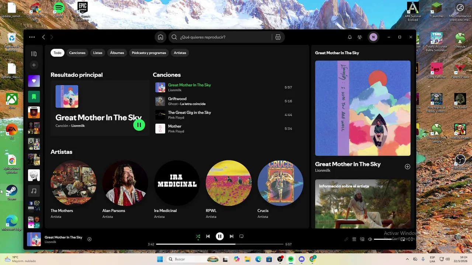Select the Canciones filter chip
The width and height of the screenshot is (472, 265).
point(77,53)
